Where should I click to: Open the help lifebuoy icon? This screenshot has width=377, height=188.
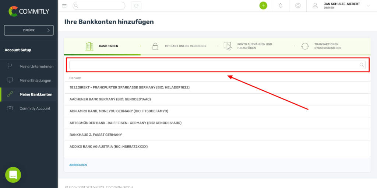point(298,6)
